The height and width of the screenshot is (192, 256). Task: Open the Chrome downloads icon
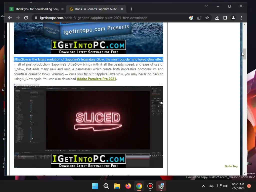[217, 18]
